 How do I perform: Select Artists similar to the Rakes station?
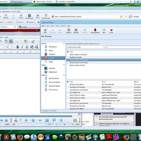pyautogui.click(x=104, y=63)
